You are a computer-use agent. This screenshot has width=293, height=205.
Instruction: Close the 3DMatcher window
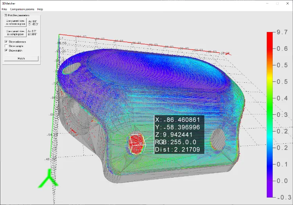[288, 4]
